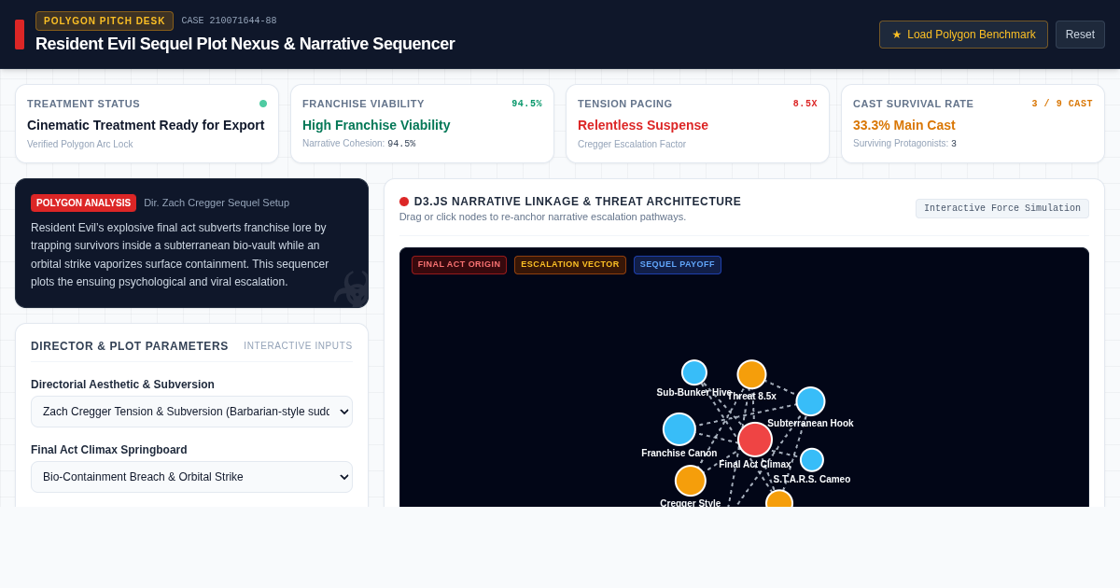Click the Reset button
Viewport: 1120px width, 588px height.
(x=1080, y=35)
